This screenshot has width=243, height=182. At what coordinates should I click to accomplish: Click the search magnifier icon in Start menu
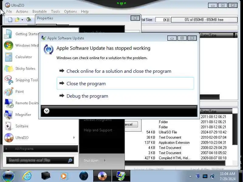tap(70, 160)
